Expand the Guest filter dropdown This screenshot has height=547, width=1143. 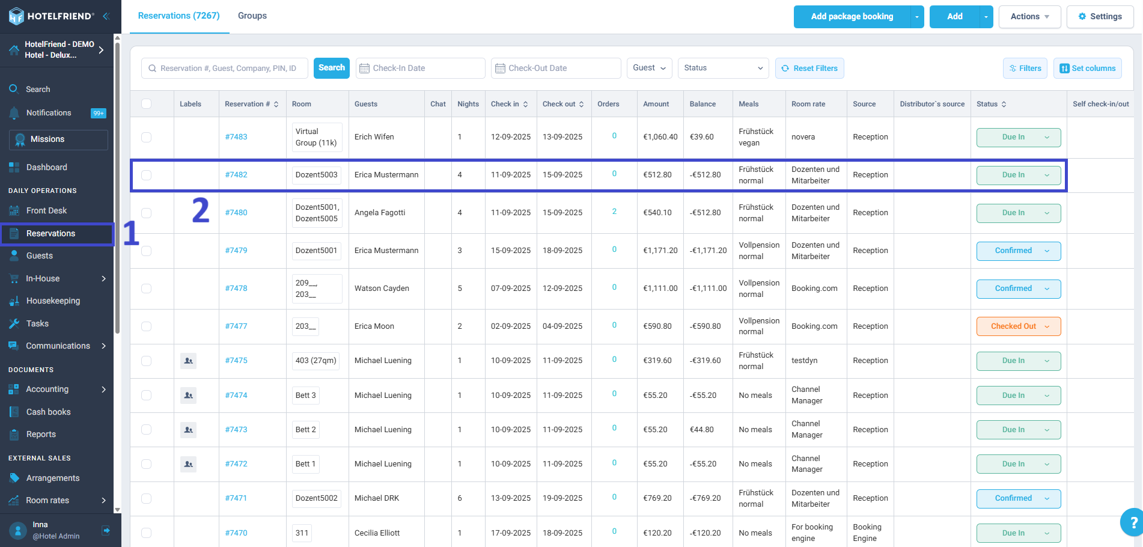tap(649, 68)
